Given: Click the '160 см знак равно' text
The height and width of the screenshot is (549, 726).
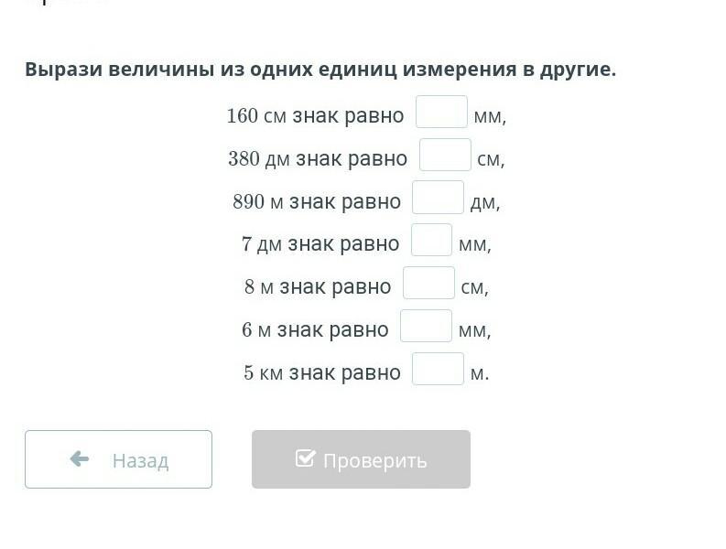Looking at the screenshot, I should [x=315, y=116].
